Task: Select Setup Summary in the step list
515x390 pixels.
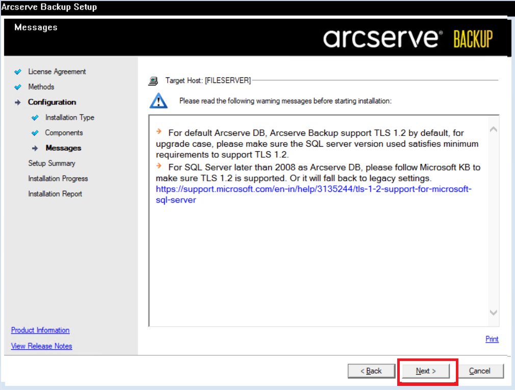Action: coord(51,163)
